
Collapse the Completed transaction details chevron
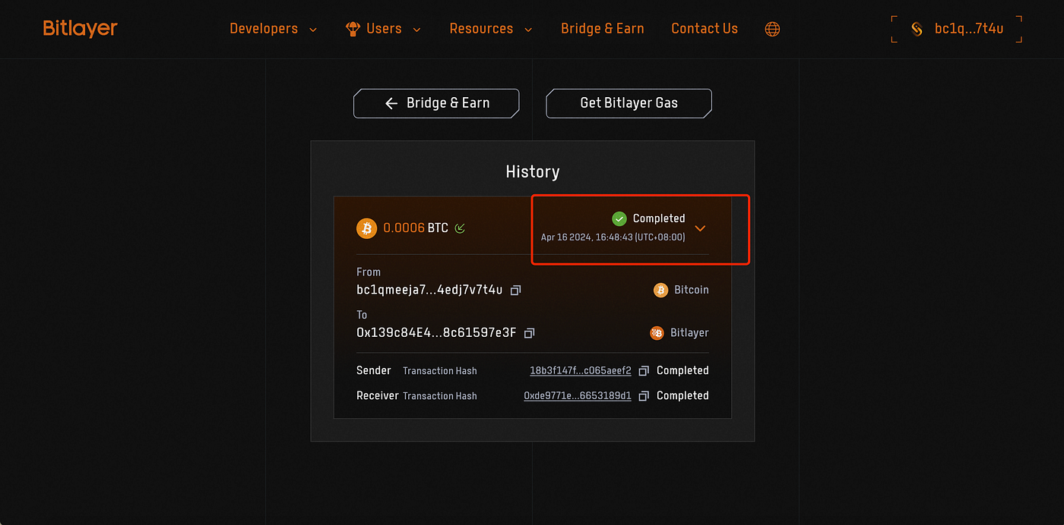click(x=700, y=228)
